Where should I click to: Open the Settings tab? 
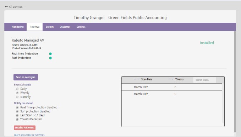81,27
